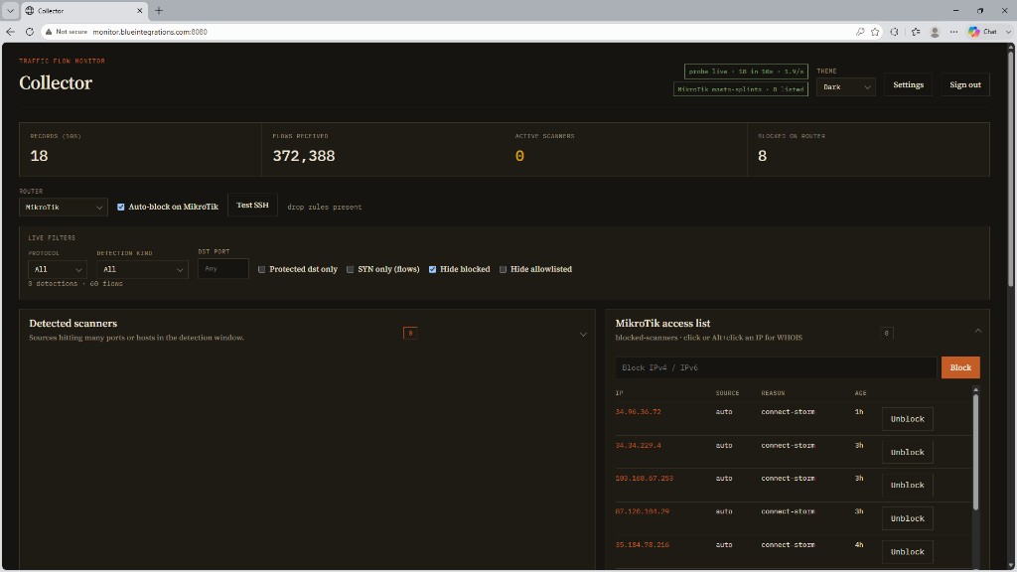
Task: Open the Favorites list icon
Action: pos(915,31)
